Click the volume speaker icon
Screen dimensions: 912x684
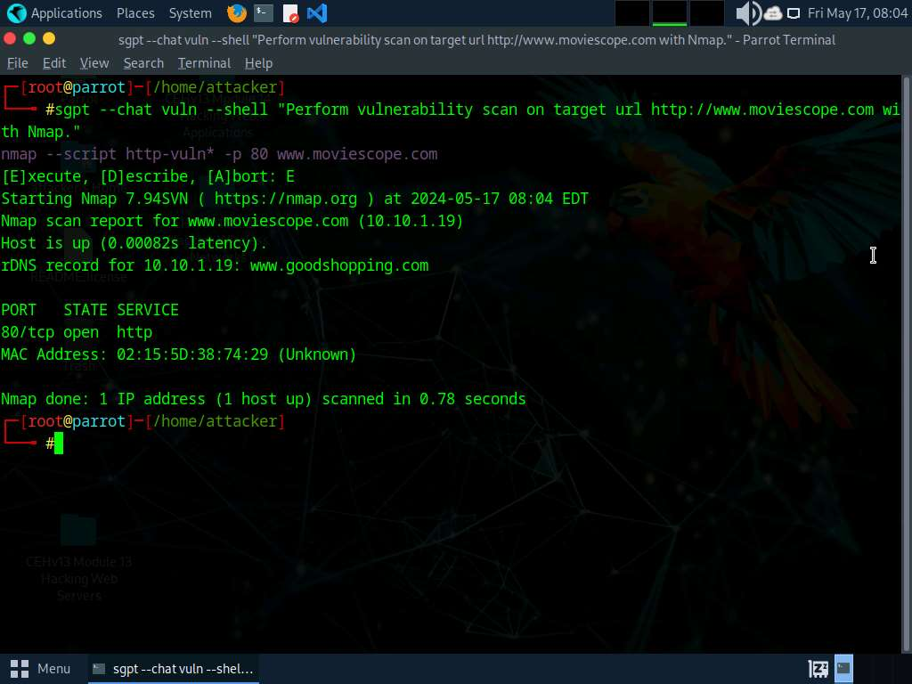click(746, 13)
